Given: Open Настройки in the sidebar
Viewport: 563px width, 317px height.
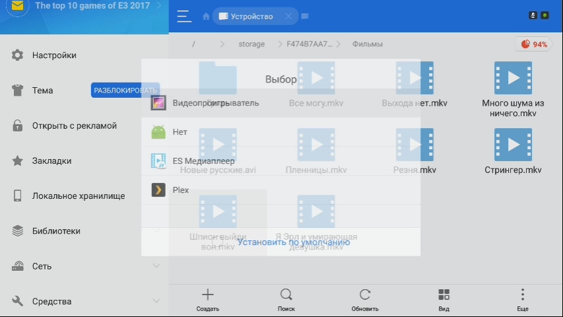Looking at the screenshot, I should point(54,55).
